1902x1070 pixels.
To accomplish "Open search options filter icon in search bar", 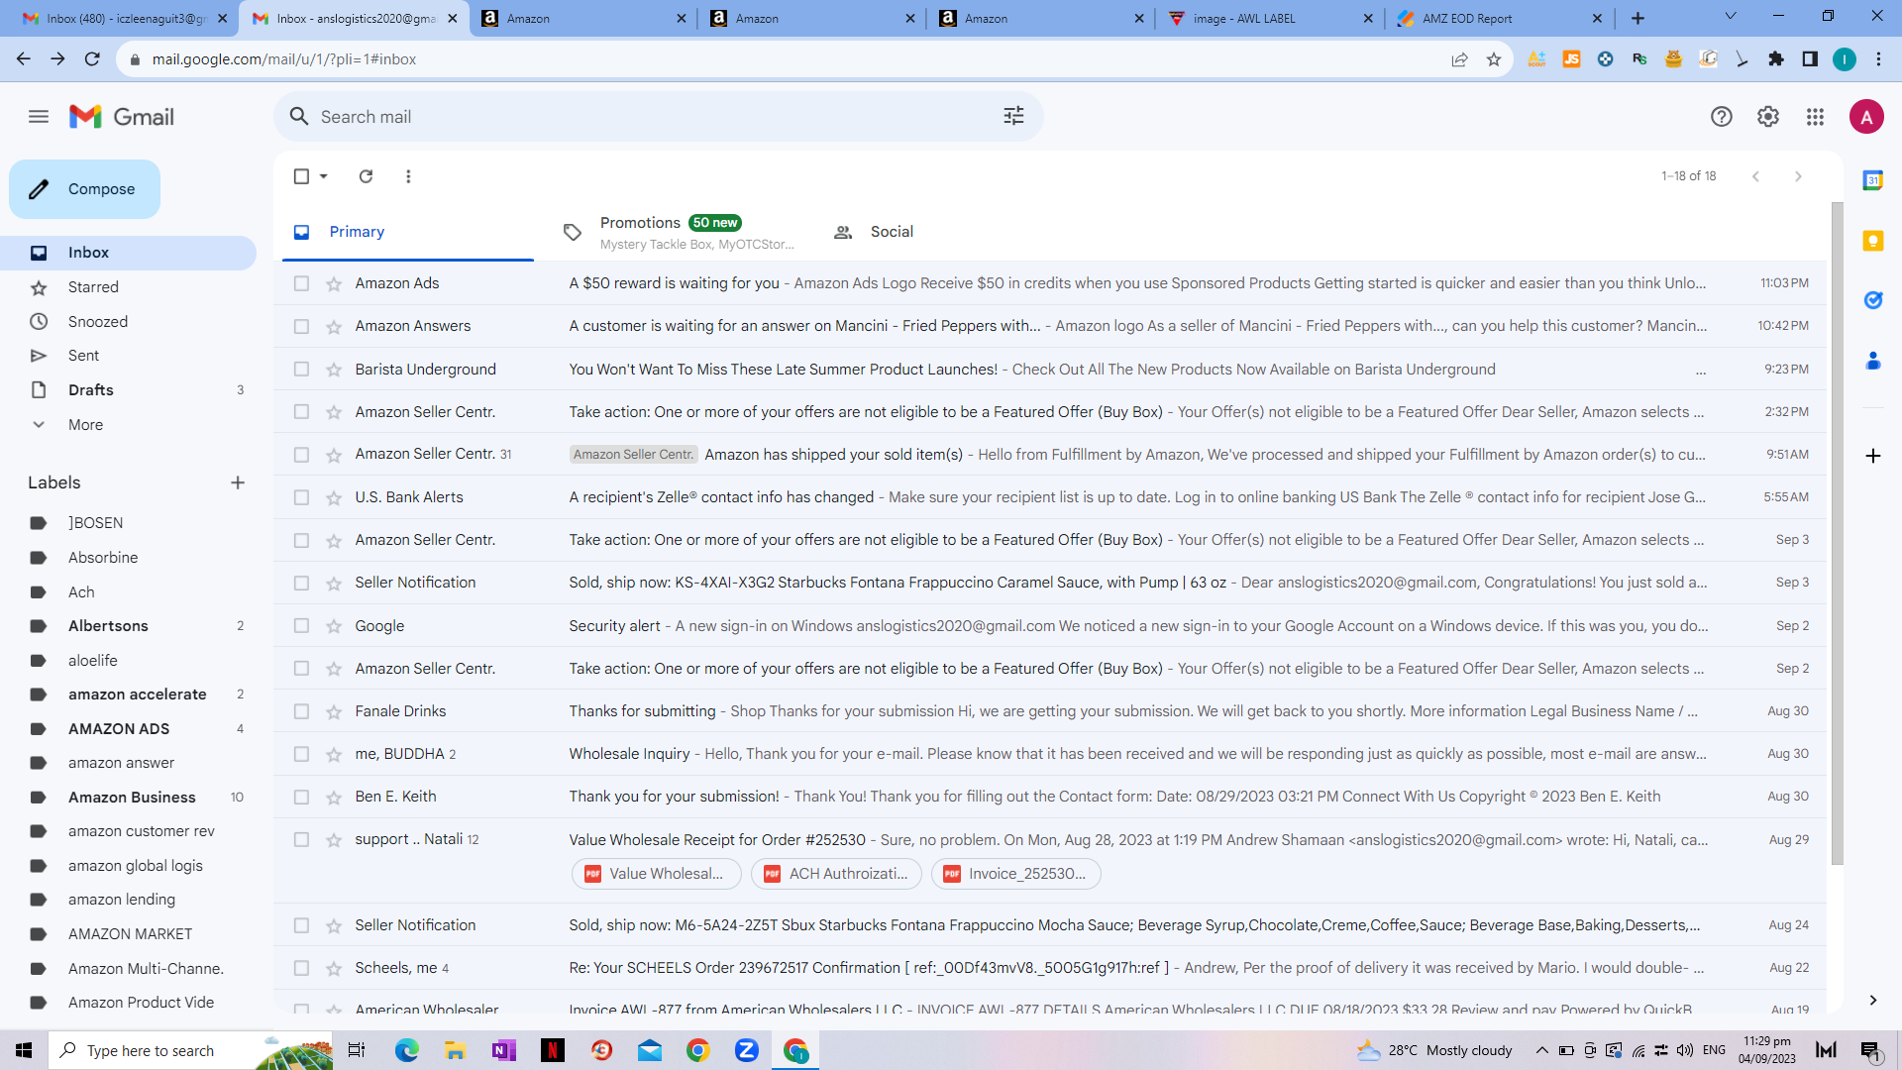I will [1013, 117].
